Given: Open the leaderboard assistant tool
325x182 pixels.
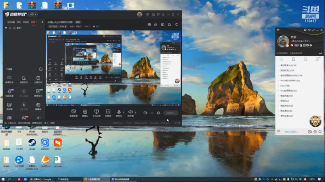Looking at the screenshot, I should pyautogui.click(x=38, y=93).
